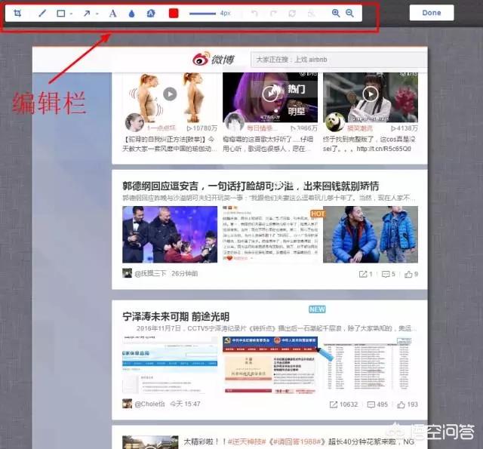This screenshot has width=483, height=449.
Task: Select the Text tool
Action: [112, 14]
